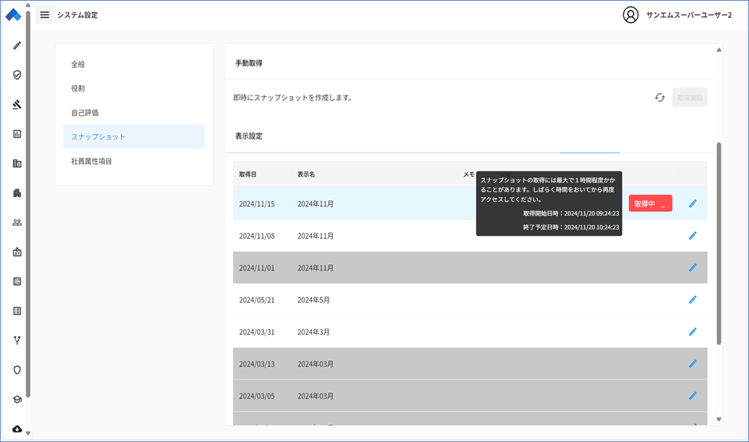Click the user account avatar icon
The width and height of the screenshot is (749, 442).
click(x=630, y=15)
